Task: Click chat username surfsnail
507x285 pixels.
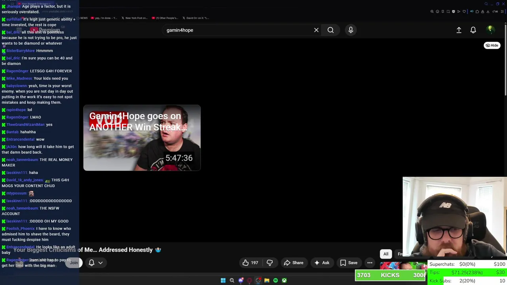Action: 14,19
